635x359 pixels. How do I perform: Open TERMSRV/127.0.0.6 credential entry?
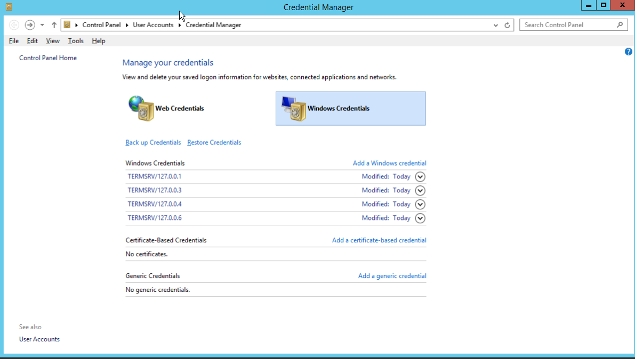tap(154, 218)
